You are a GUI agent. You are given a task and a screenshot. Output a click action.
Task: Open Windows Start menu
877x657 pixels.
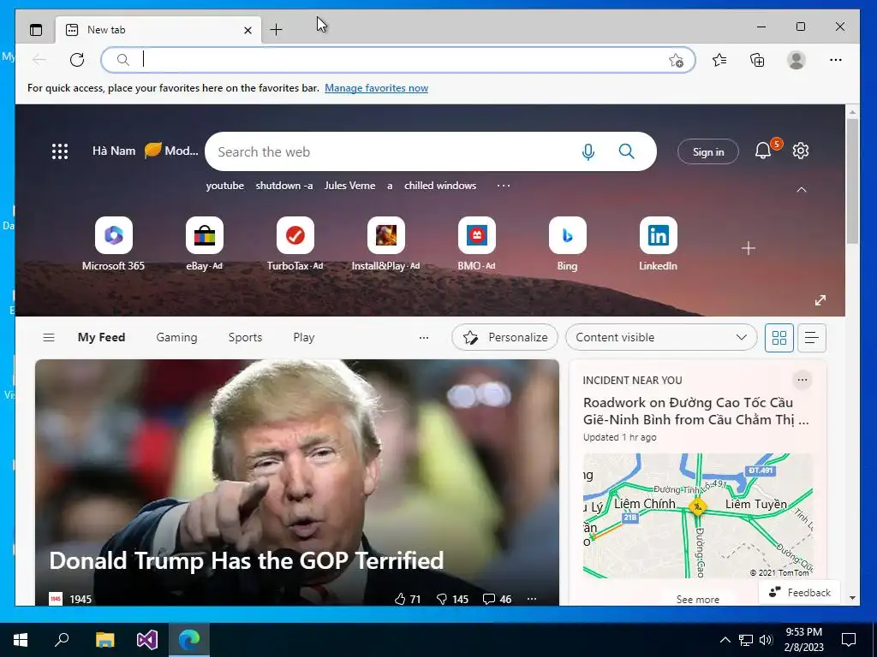click(21, 640)
